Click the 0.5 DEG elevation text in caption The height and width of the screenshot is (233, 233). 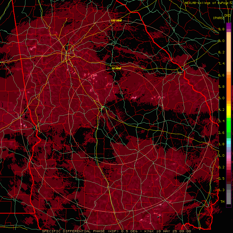tap(129, 231)
